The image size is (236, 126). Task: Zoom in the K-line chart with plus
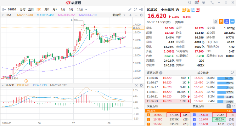[x=130, y=15]
